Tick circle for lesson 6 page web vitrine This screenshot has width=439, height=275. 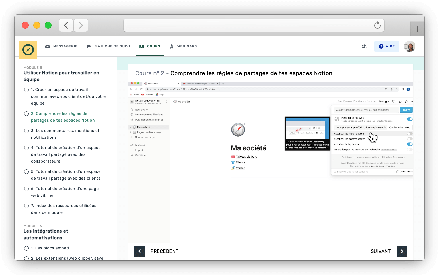pos(26,189)
